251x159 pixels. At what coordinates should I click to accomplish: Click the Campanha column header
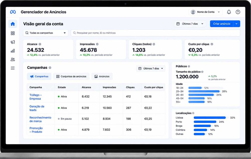tap(36, 87)
